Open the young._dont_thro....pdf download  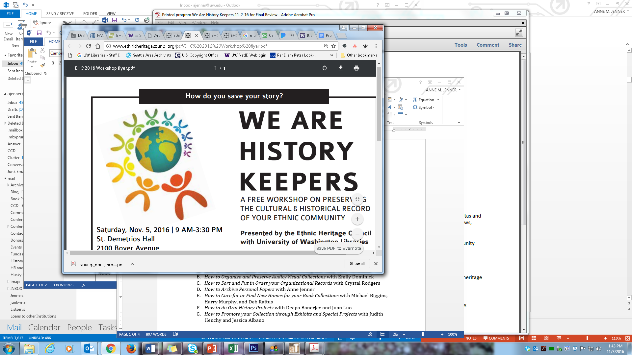pos(102,265)
